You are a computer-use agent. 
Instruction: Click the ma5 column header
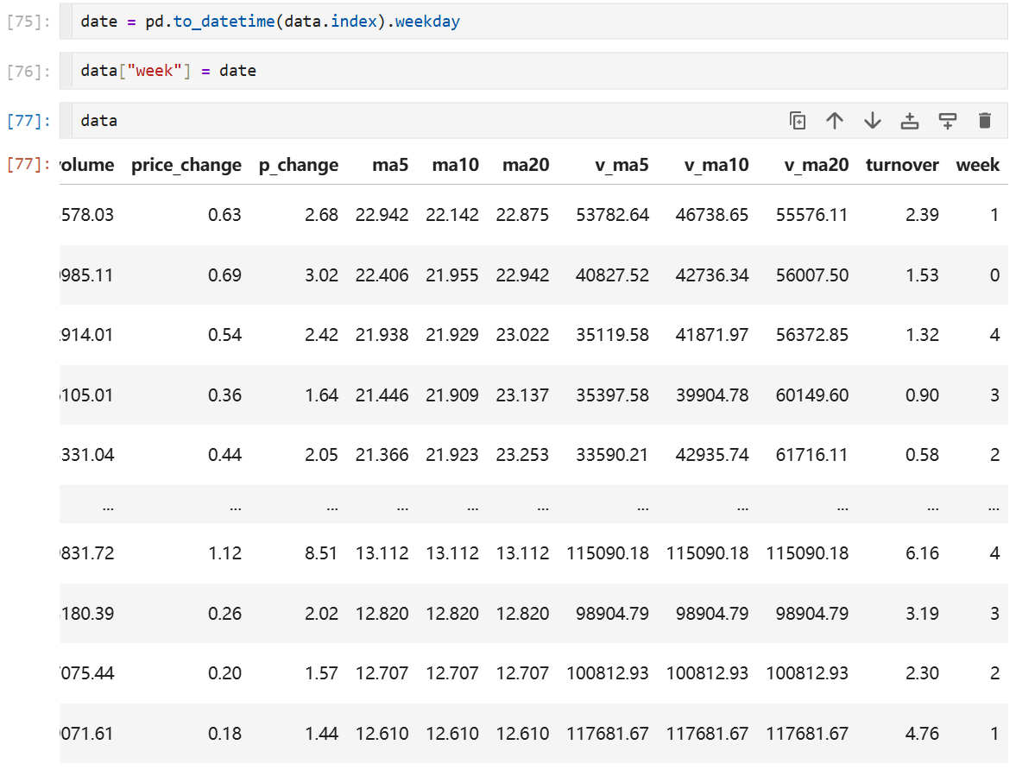(x=390, y=165)
